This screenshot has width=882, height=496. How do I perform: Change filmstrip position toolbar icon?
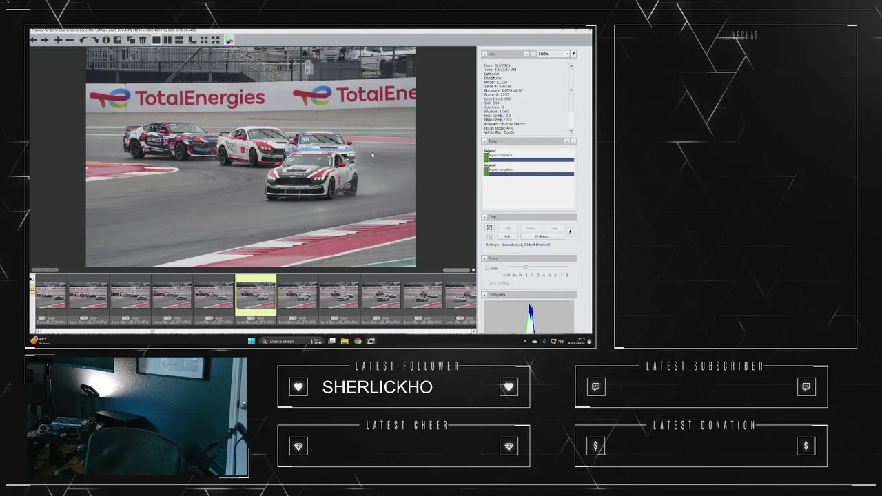coord(192,40)
